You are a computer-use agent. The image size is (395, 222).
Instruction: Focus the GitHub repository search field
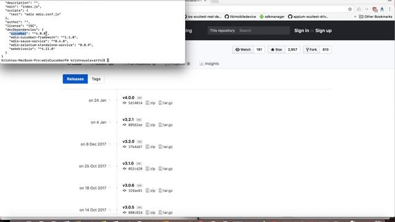click(264, 30)
